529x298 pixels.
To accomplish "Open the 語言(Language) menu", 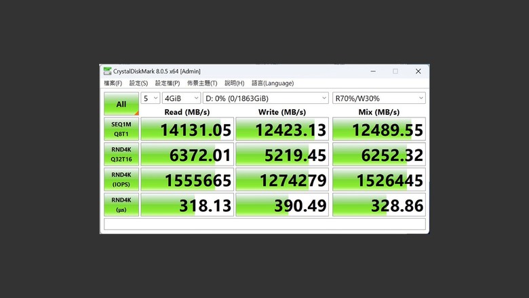I will [x=273, y=83].
